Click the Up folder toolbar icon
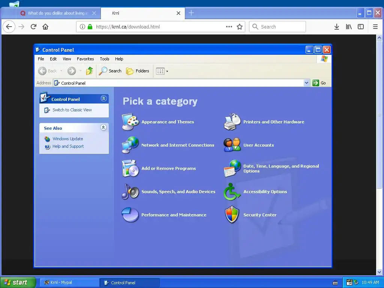This screenshot has height=288, width=384. (89, 71)
